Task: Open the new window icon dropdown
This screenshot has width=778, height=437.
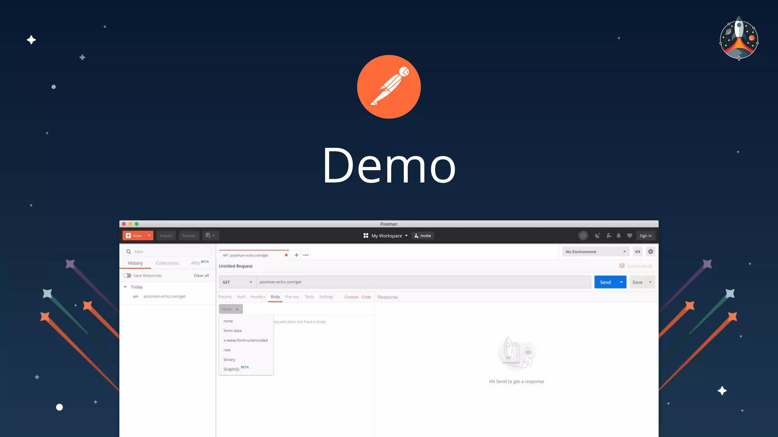Action: (210, 236)
